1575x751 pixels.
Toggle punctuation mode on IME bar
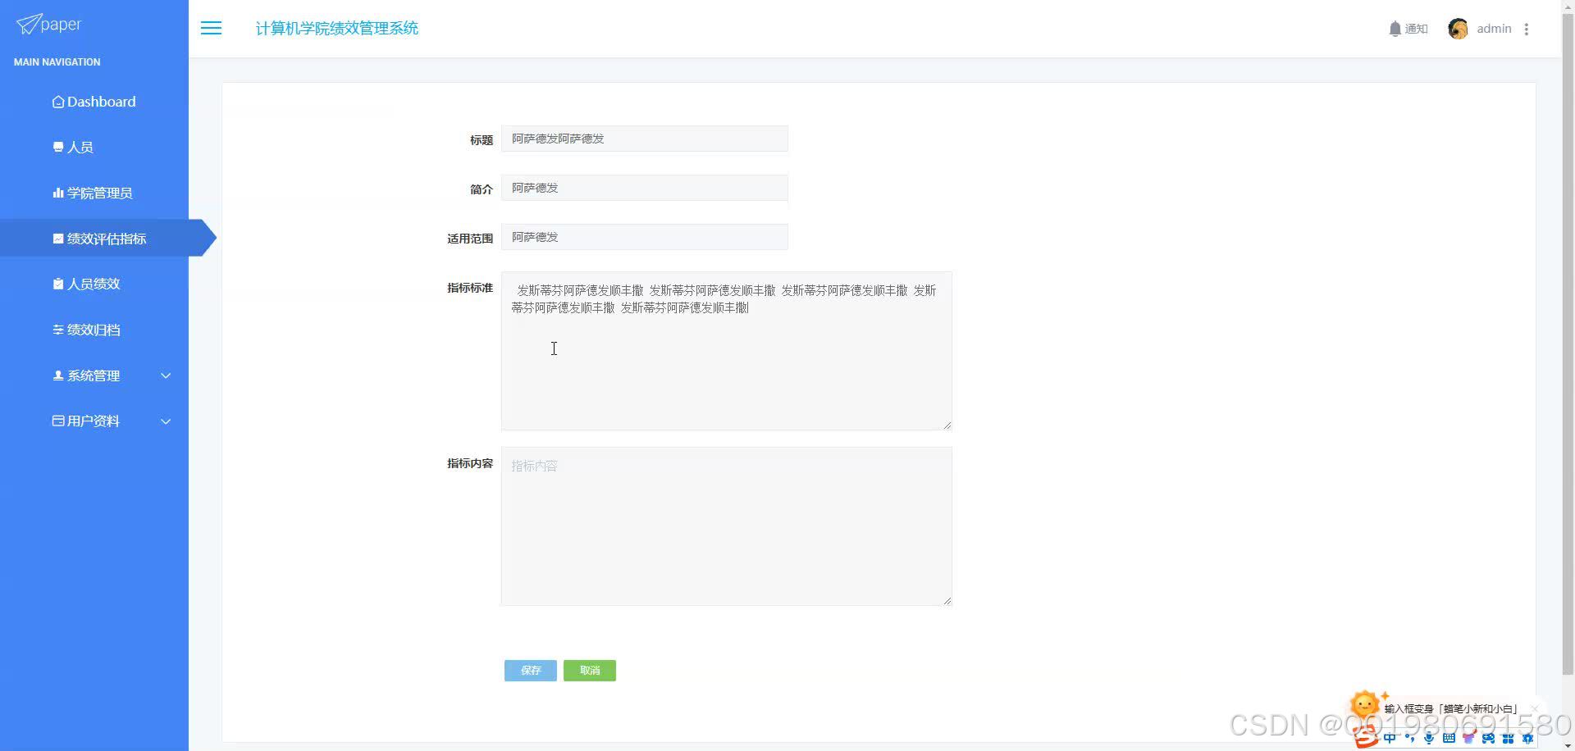[1409, 739]
